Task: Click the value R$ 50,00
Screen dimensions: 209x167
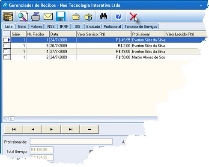Action: coord(123,57)
